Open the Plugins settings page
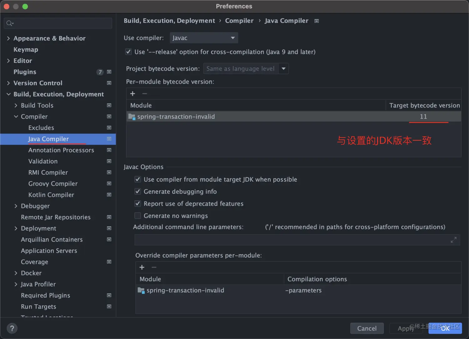This screenshot has height=339, width=469. click(x=25, y=72)
